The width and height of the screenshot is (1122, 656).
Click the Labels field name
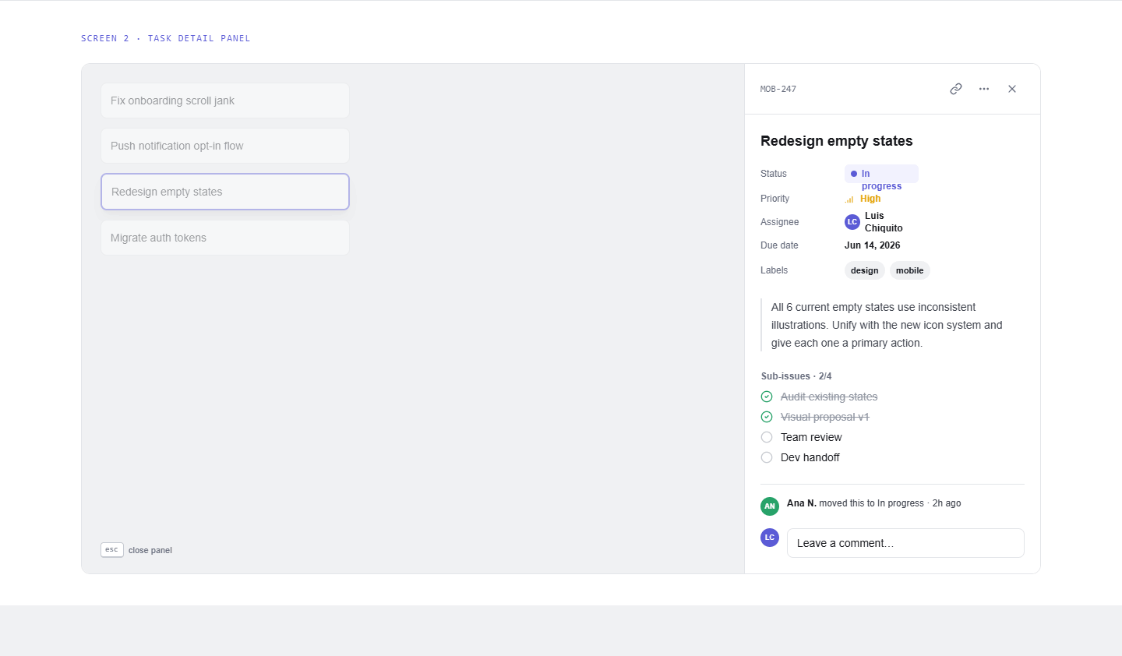point(774,270)
